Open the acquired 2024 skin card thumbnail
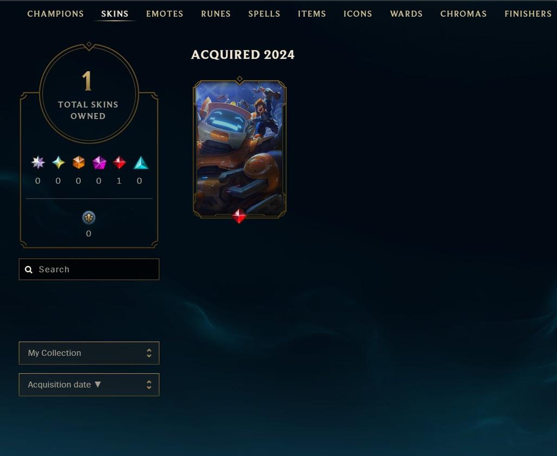Screen dimensions: 557x456 pos(239,148)
